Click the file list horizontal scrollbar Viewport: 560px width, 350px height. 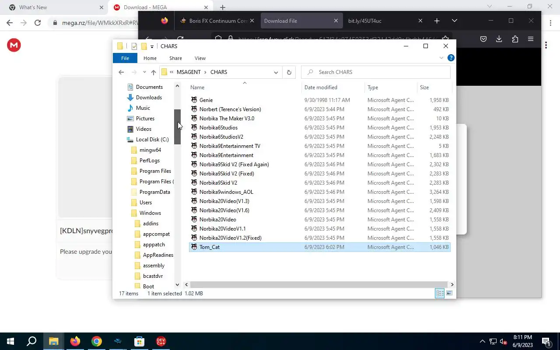pos(319,284)
